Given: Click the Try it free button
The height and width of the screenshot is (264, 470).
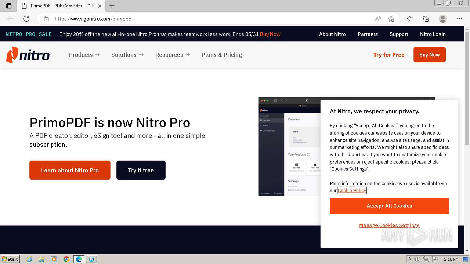Looking at the screenshot, I should click(x=141, y=170).
